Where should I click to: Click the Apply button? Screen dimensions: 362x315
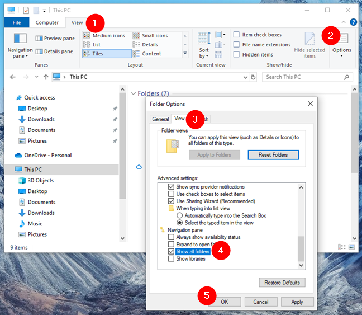[x=297, y=302]
